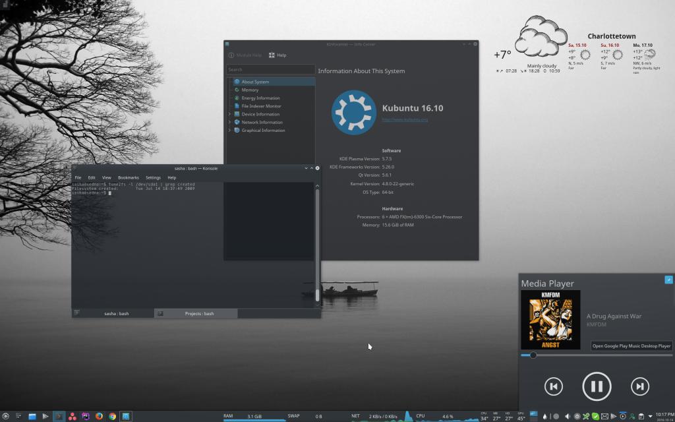675x422 pixels.
Task: Expand the Graphical Information tree node
Action: click(x=229, y=131)
